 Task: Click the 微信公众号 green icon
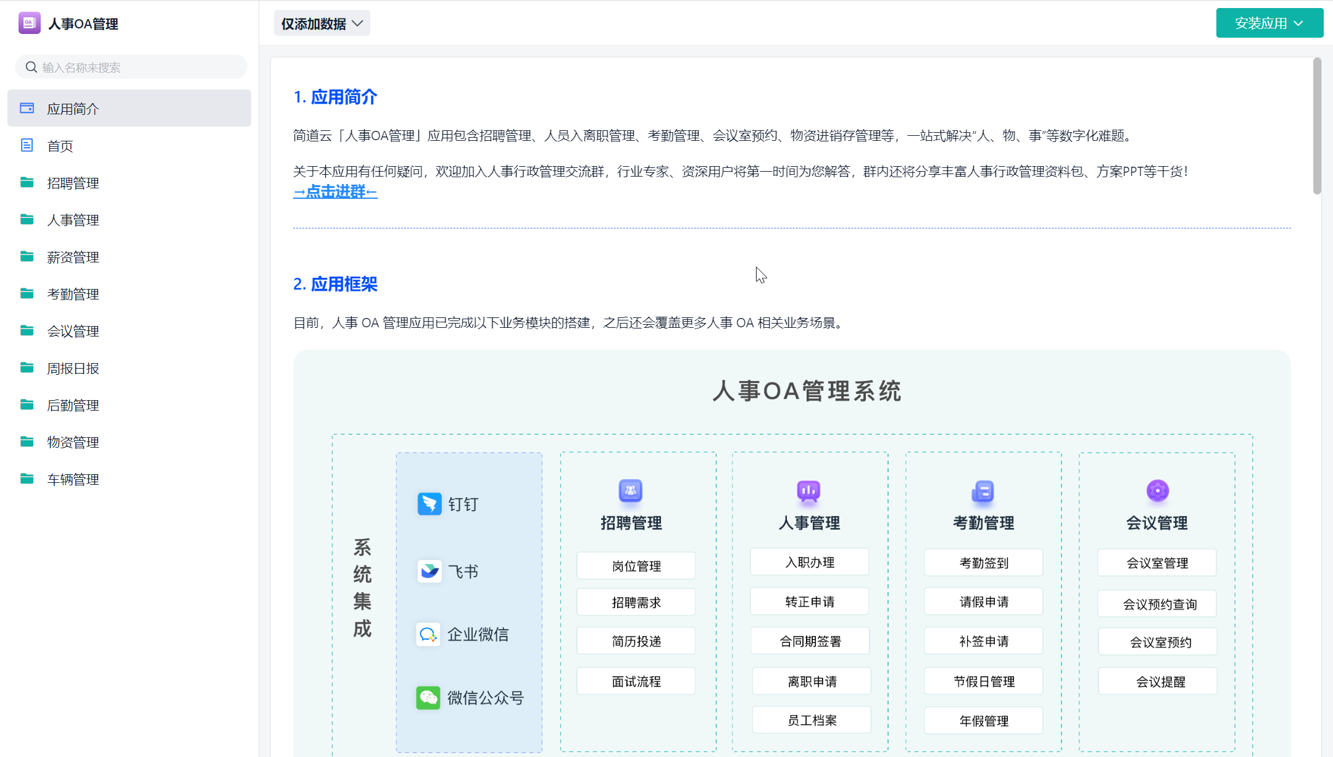428,698
